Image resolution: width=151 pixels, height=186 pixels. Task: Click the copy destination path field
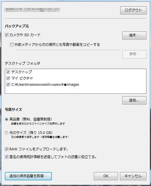[x=68, y=54]
